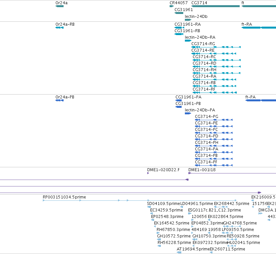This screenshot has height=254, width=276.
Task: Select the GH24768.5prime EST label
Action: click(x=240, y=223)
